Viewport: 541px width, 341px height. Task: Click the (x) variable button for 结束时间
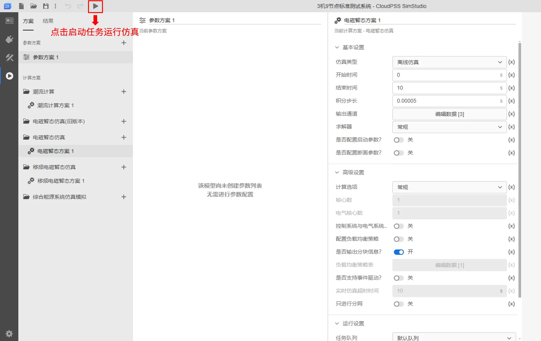[x=512, y=88]
